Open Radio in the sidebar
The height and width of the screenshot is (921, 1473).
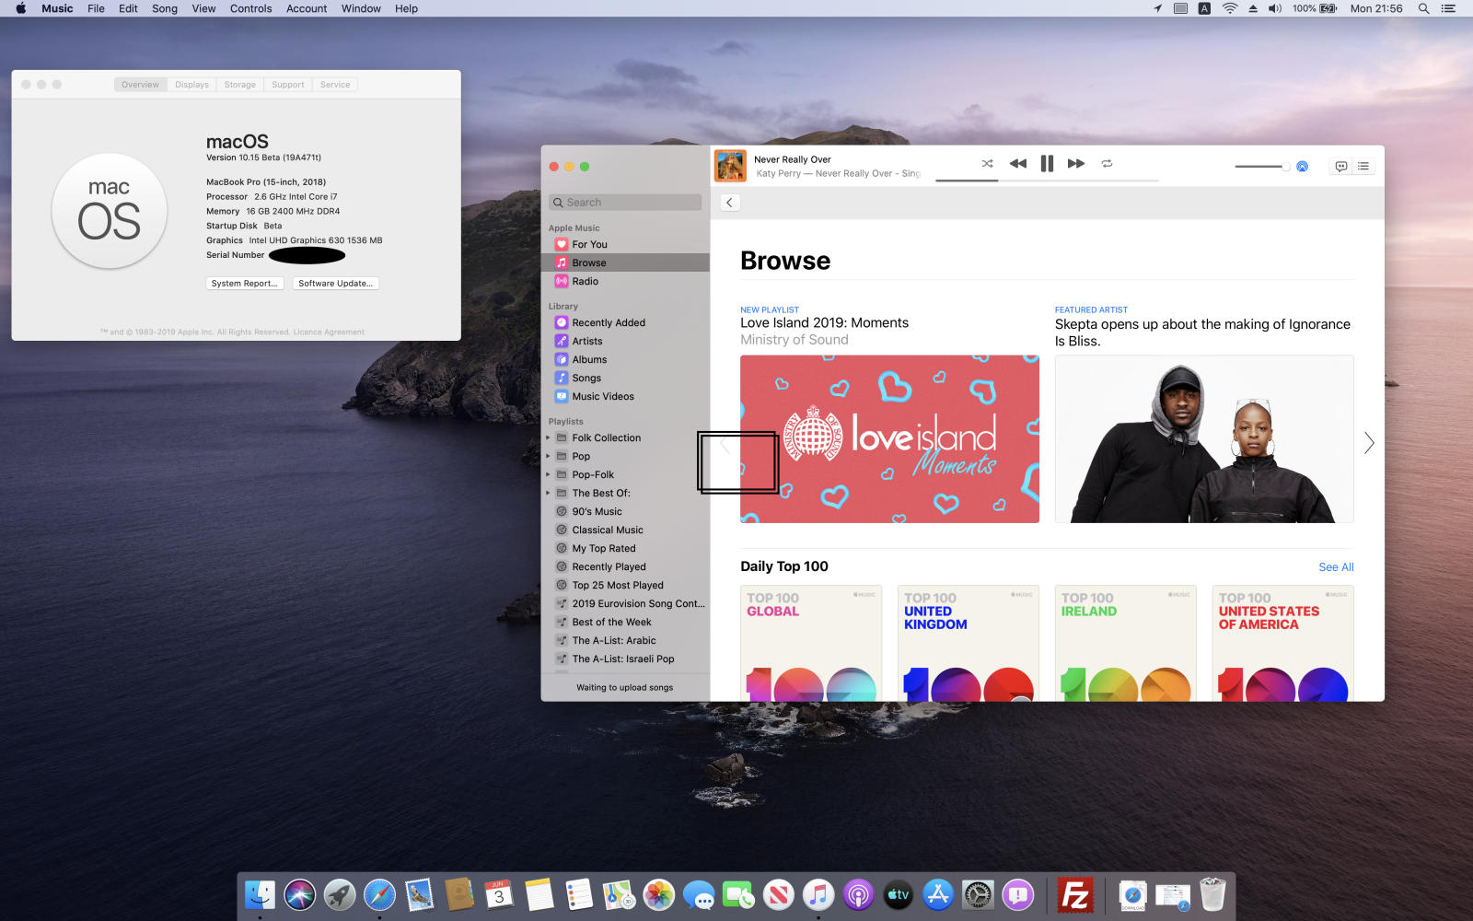click(x=625, y=282)
